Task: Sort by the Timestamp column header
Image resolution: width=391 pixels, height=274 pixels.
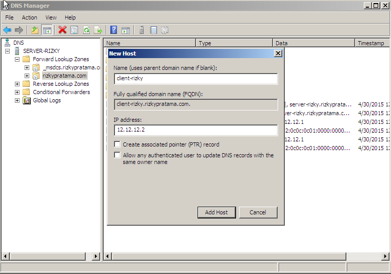Action: point(372,43)
